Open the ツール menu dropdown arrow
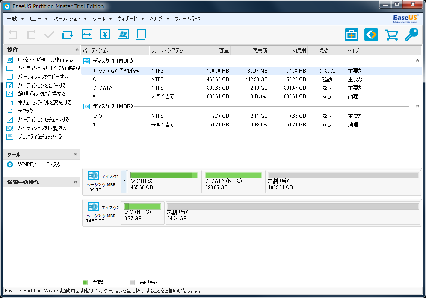Viewport: 426px width, 298px height. point(111,19)
